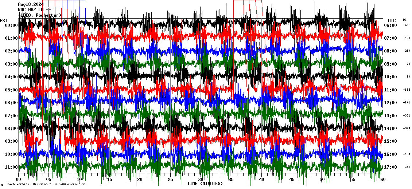The image size is (412, 189).
Task: Click the "UTC" column header
Action: 392,20
